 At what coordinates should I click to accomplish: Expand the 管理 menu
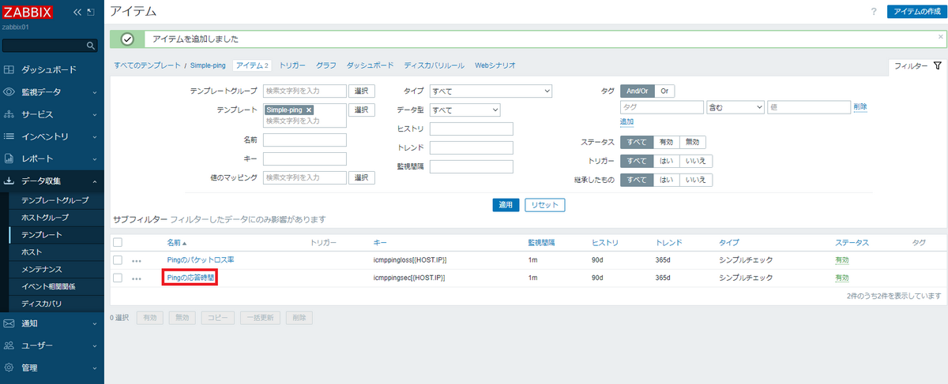tap(94, 367)
